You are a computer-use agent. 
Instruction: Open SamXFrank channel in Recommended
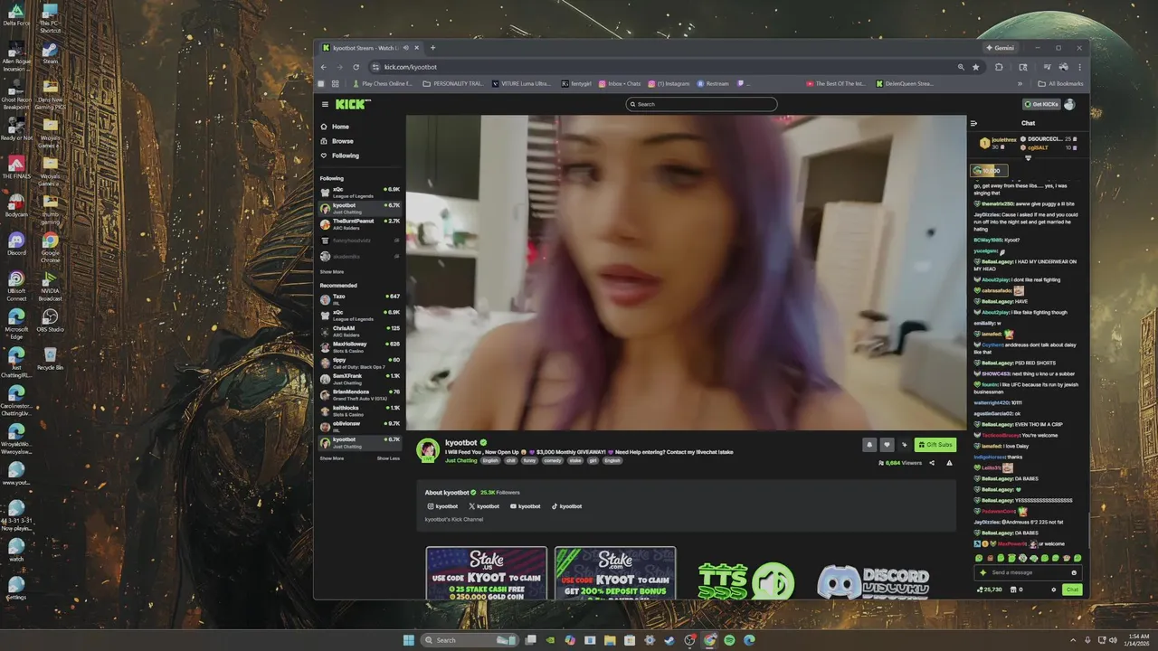[359, 378]
